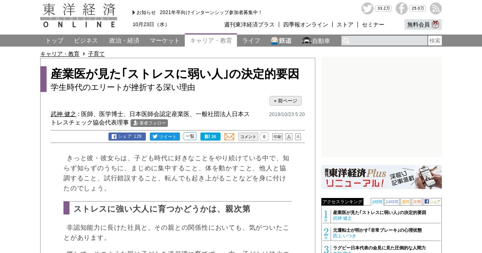Open ranking author 西上 いつき link
482x253 pixels.
tap(345, 236)
